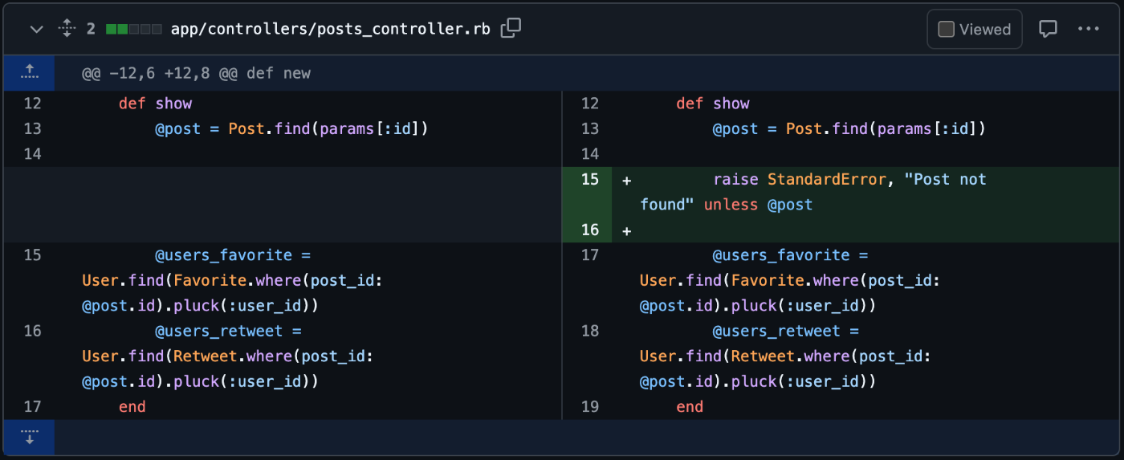
Task: Expand all lines of this file
Action: pos(67,29)
